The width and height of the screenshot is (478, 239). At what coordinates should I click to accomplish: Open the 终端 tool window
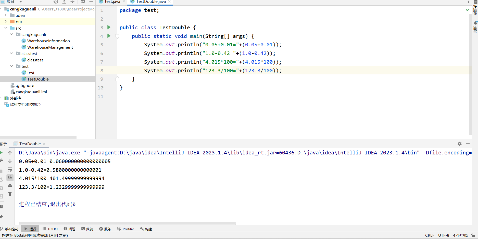87,229
